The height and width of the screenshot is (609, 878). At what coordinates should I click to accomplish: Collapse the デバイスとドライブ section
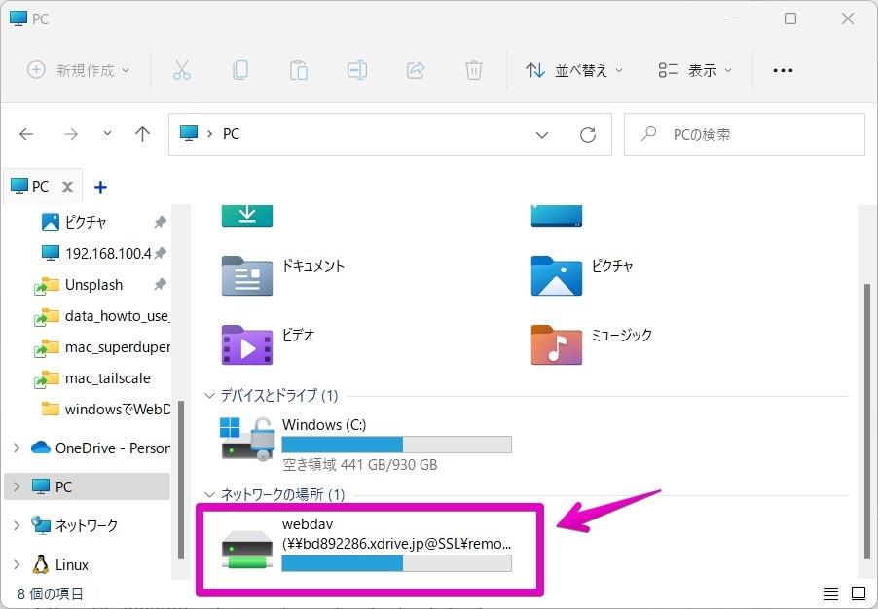coord(209,395)
